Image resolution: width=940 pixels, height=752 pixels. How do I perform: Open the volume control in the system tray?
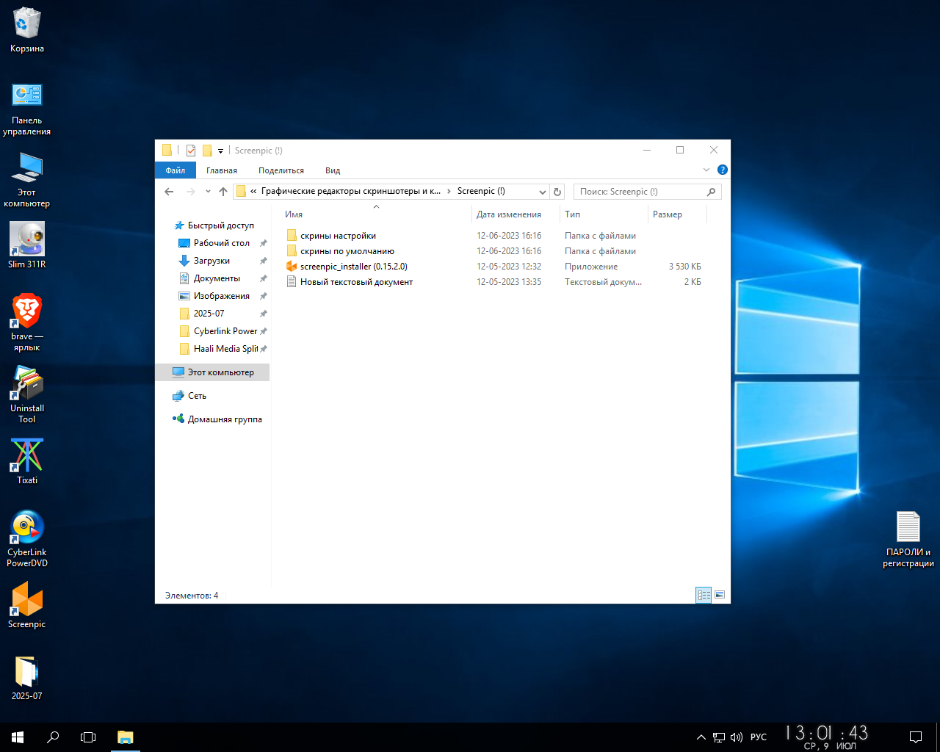tap(737, 737)
